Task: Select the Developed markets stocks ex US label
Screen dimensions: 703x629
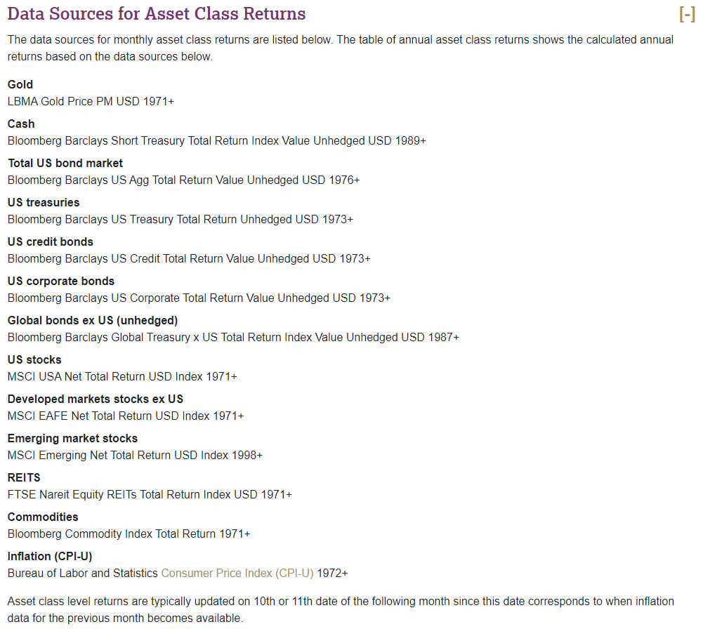Action: [96, 399]
